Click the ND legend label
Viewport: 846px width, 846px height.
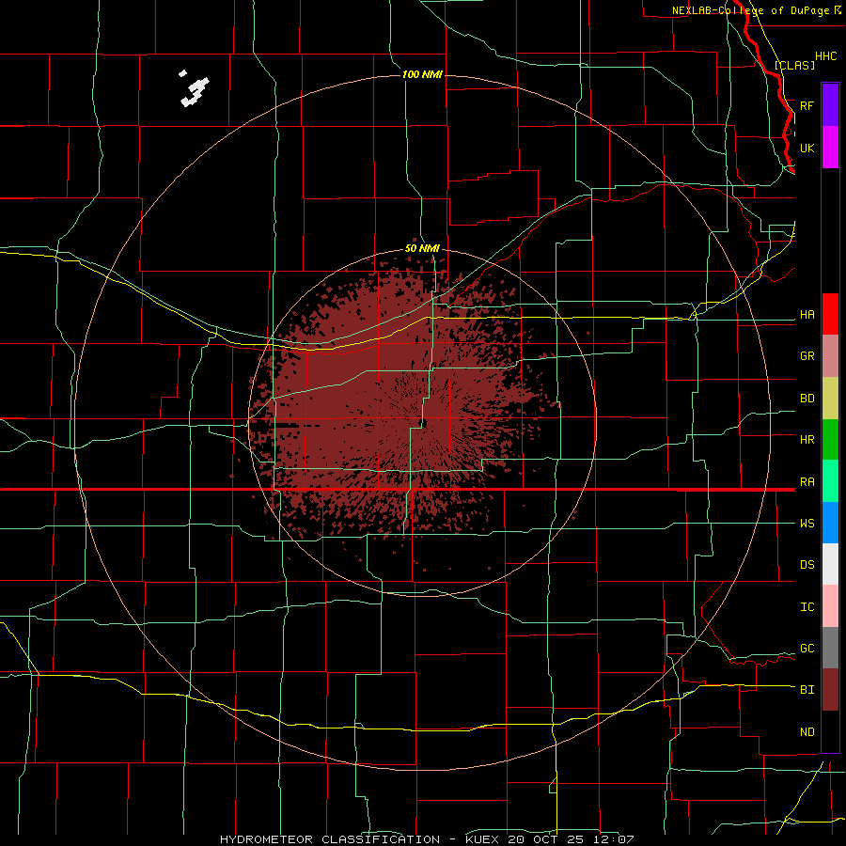pyautogui.click(x=807, y=732)
